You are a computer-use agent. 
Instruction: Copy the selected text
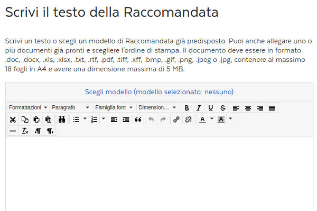[25, 120]
